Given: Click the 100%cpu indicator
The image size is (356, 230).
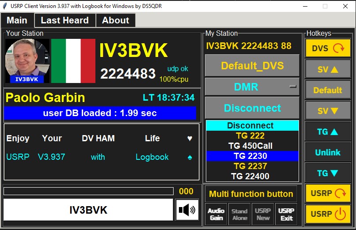Looking at the screenshot, I should coord(174,79).
